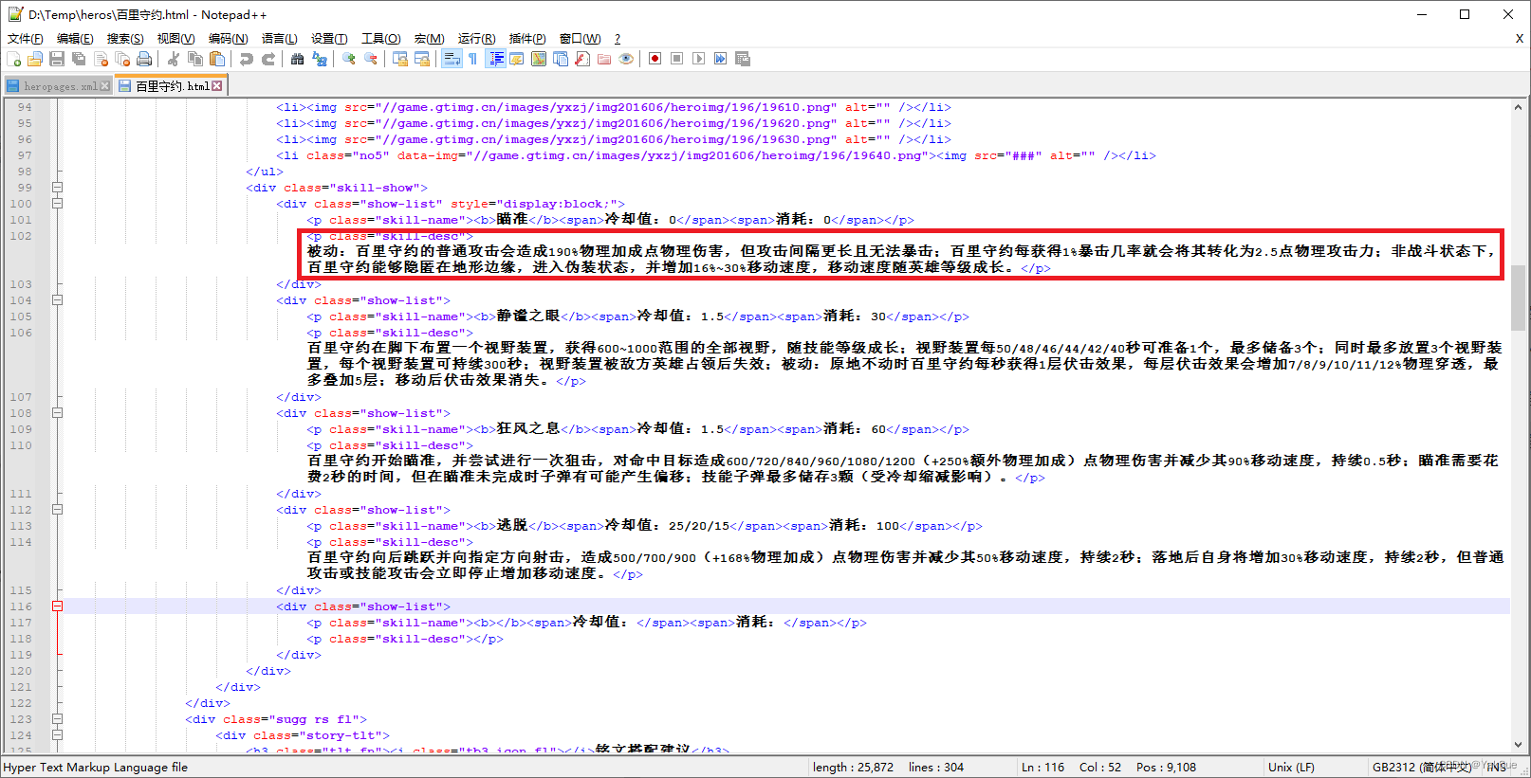Close the heropages.xml tab with its X
The width and height of the screenshot is (1531, 778).
click(104, 86)
